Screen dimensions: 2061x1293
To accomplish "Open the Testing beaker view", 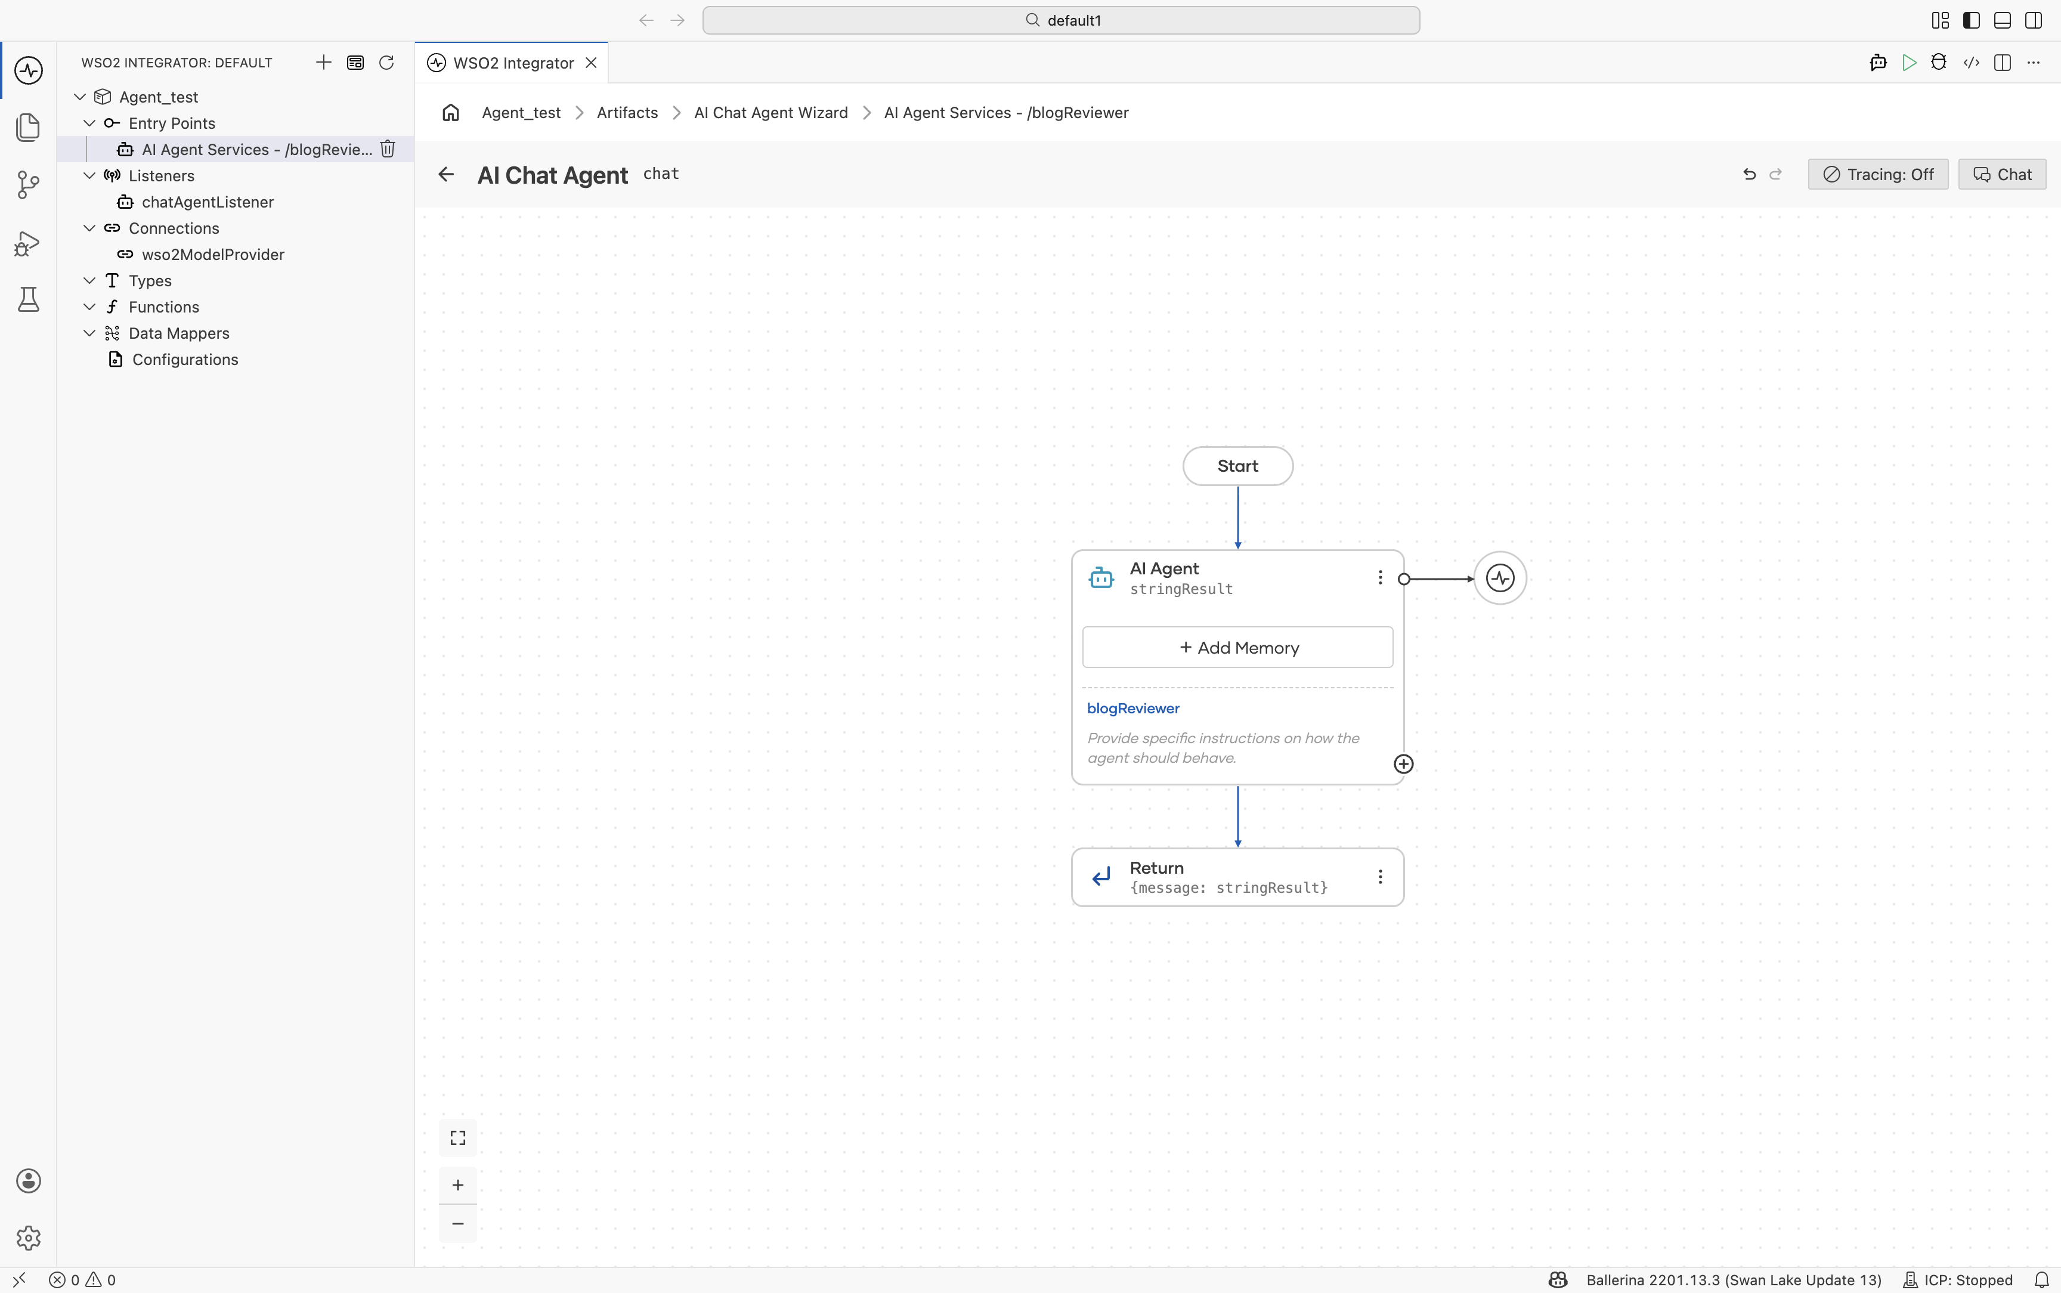I will 28,299.
